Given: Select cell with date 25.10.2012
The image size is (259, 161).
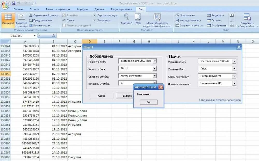Looking at the screenshot, I should (x=54, y=157).
